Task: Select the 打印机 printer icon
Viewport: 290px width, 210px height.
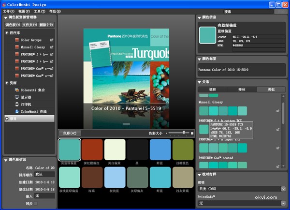Action: coord(17,104)
